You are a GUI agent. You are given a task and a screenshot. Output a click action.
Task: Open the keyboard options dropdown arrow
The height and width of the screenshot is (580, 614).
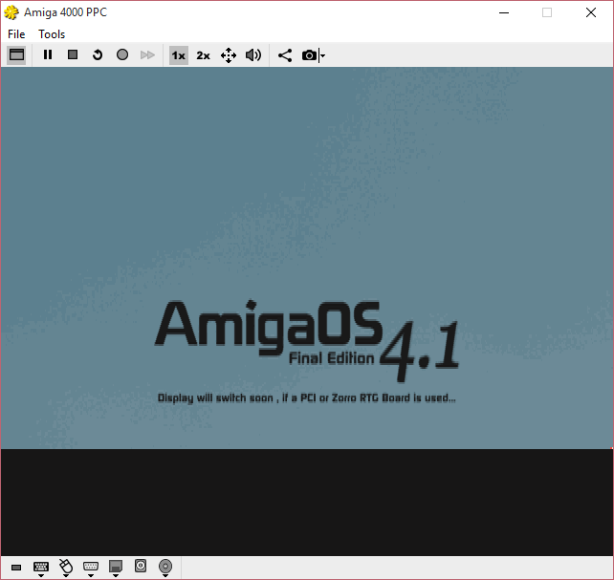(x=41, y=575)
